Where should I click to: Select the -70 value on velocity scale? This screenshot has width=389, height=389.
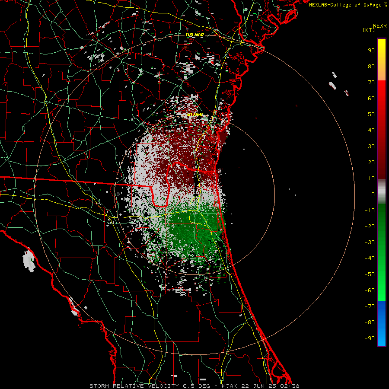pyautogui.click(x=370, y=306)
